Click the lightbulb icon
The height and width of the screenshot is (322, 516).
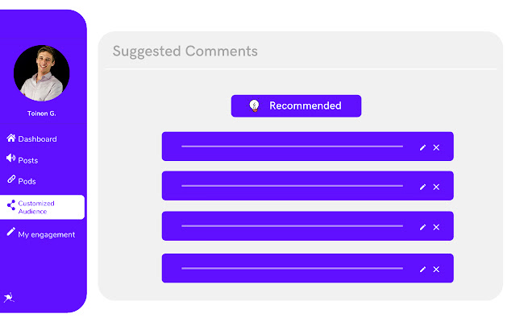coord(254,106)
